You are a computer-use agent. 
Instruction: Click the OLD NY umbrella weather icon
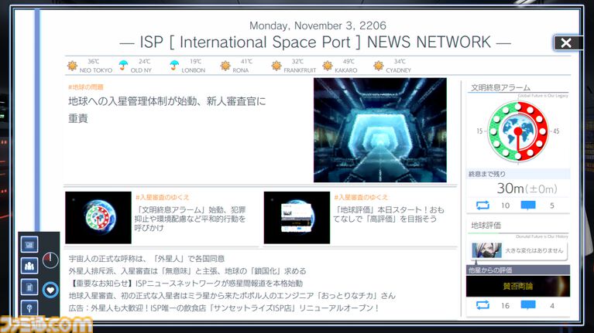pos(123,66)
